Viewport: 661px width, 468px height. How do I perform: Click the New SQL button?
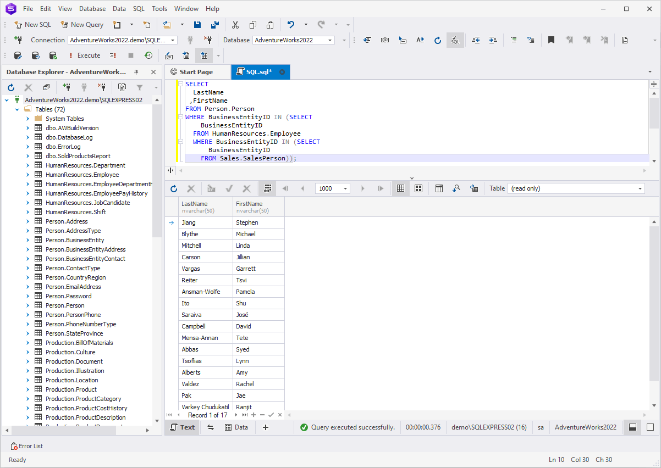point(32,25)
